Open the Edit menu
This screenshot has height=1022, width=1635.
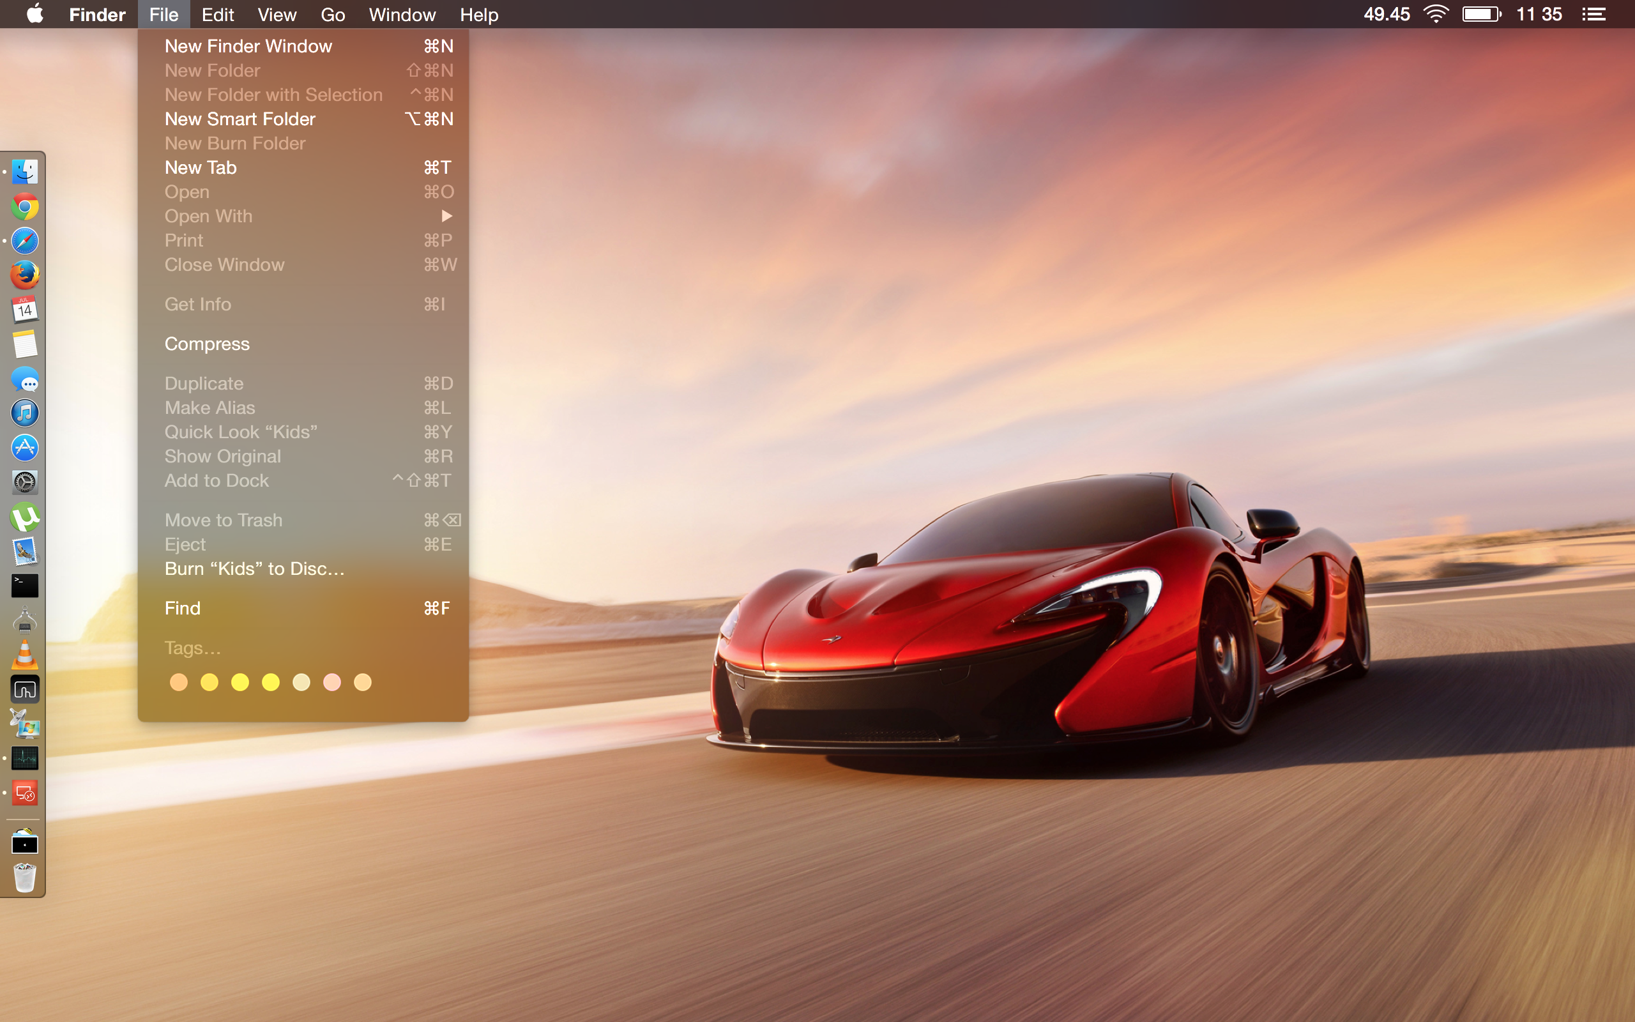(x=218, y=14)
